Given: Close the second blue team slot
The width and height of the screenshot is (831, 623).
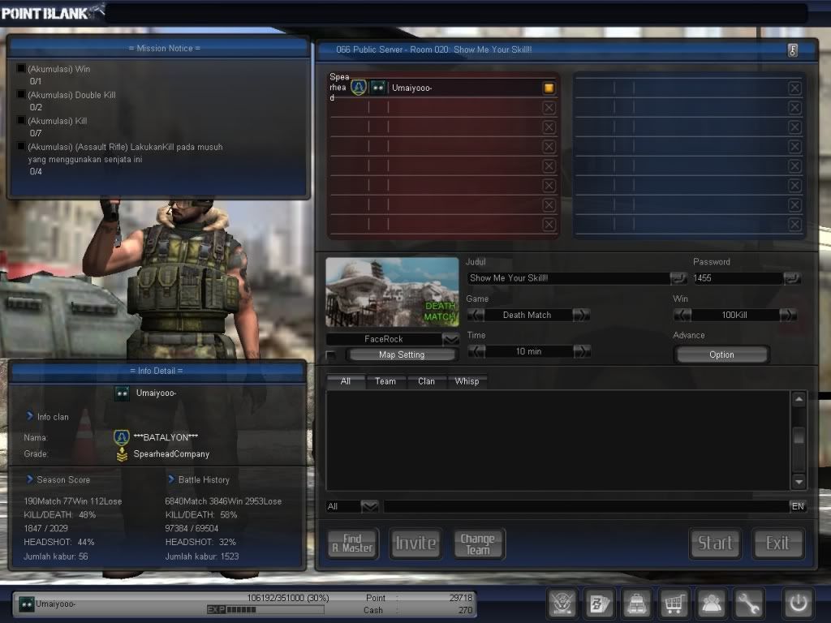Looking at the screenshot, I should [x=794, y=108].
